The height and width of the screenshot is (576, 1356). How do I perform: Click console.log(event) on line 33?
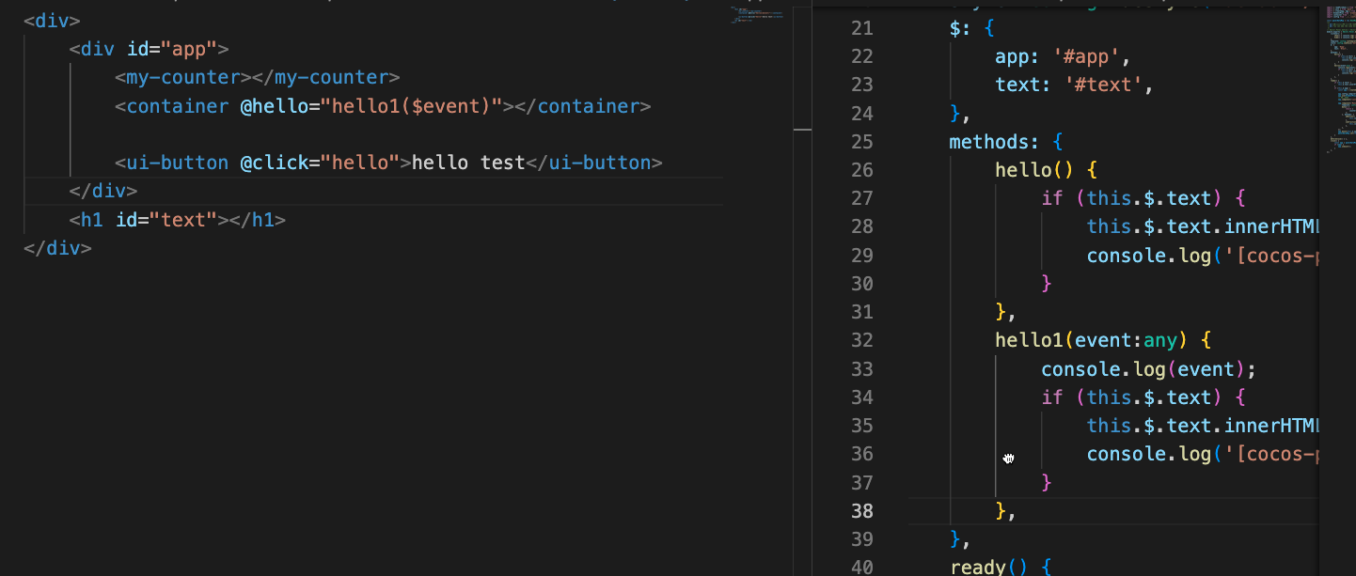1147,369
